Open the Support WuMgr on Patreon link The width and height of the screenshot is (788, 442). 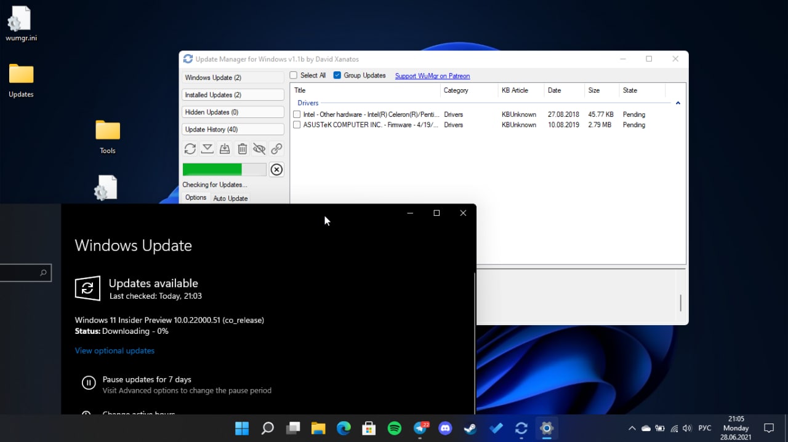432,76
